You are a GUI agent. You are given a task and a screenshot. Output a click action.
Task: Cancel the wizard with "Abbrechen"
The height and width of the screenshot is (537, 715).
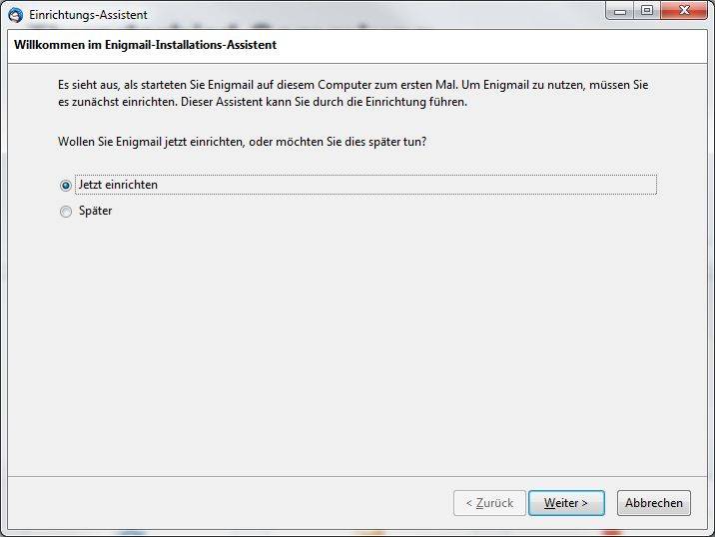(x=653, y=503)
